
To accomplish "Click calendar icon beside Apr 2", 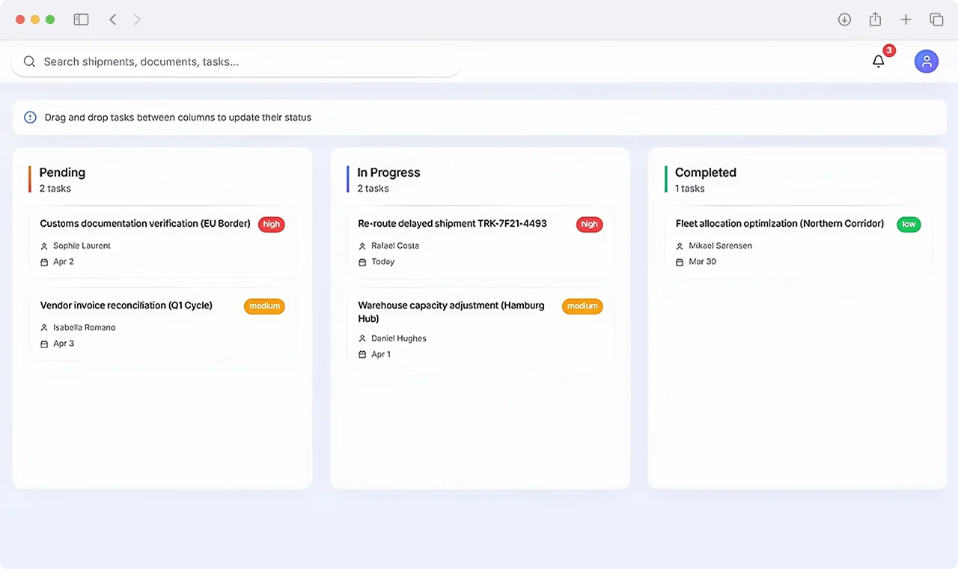I will (44, 262).
